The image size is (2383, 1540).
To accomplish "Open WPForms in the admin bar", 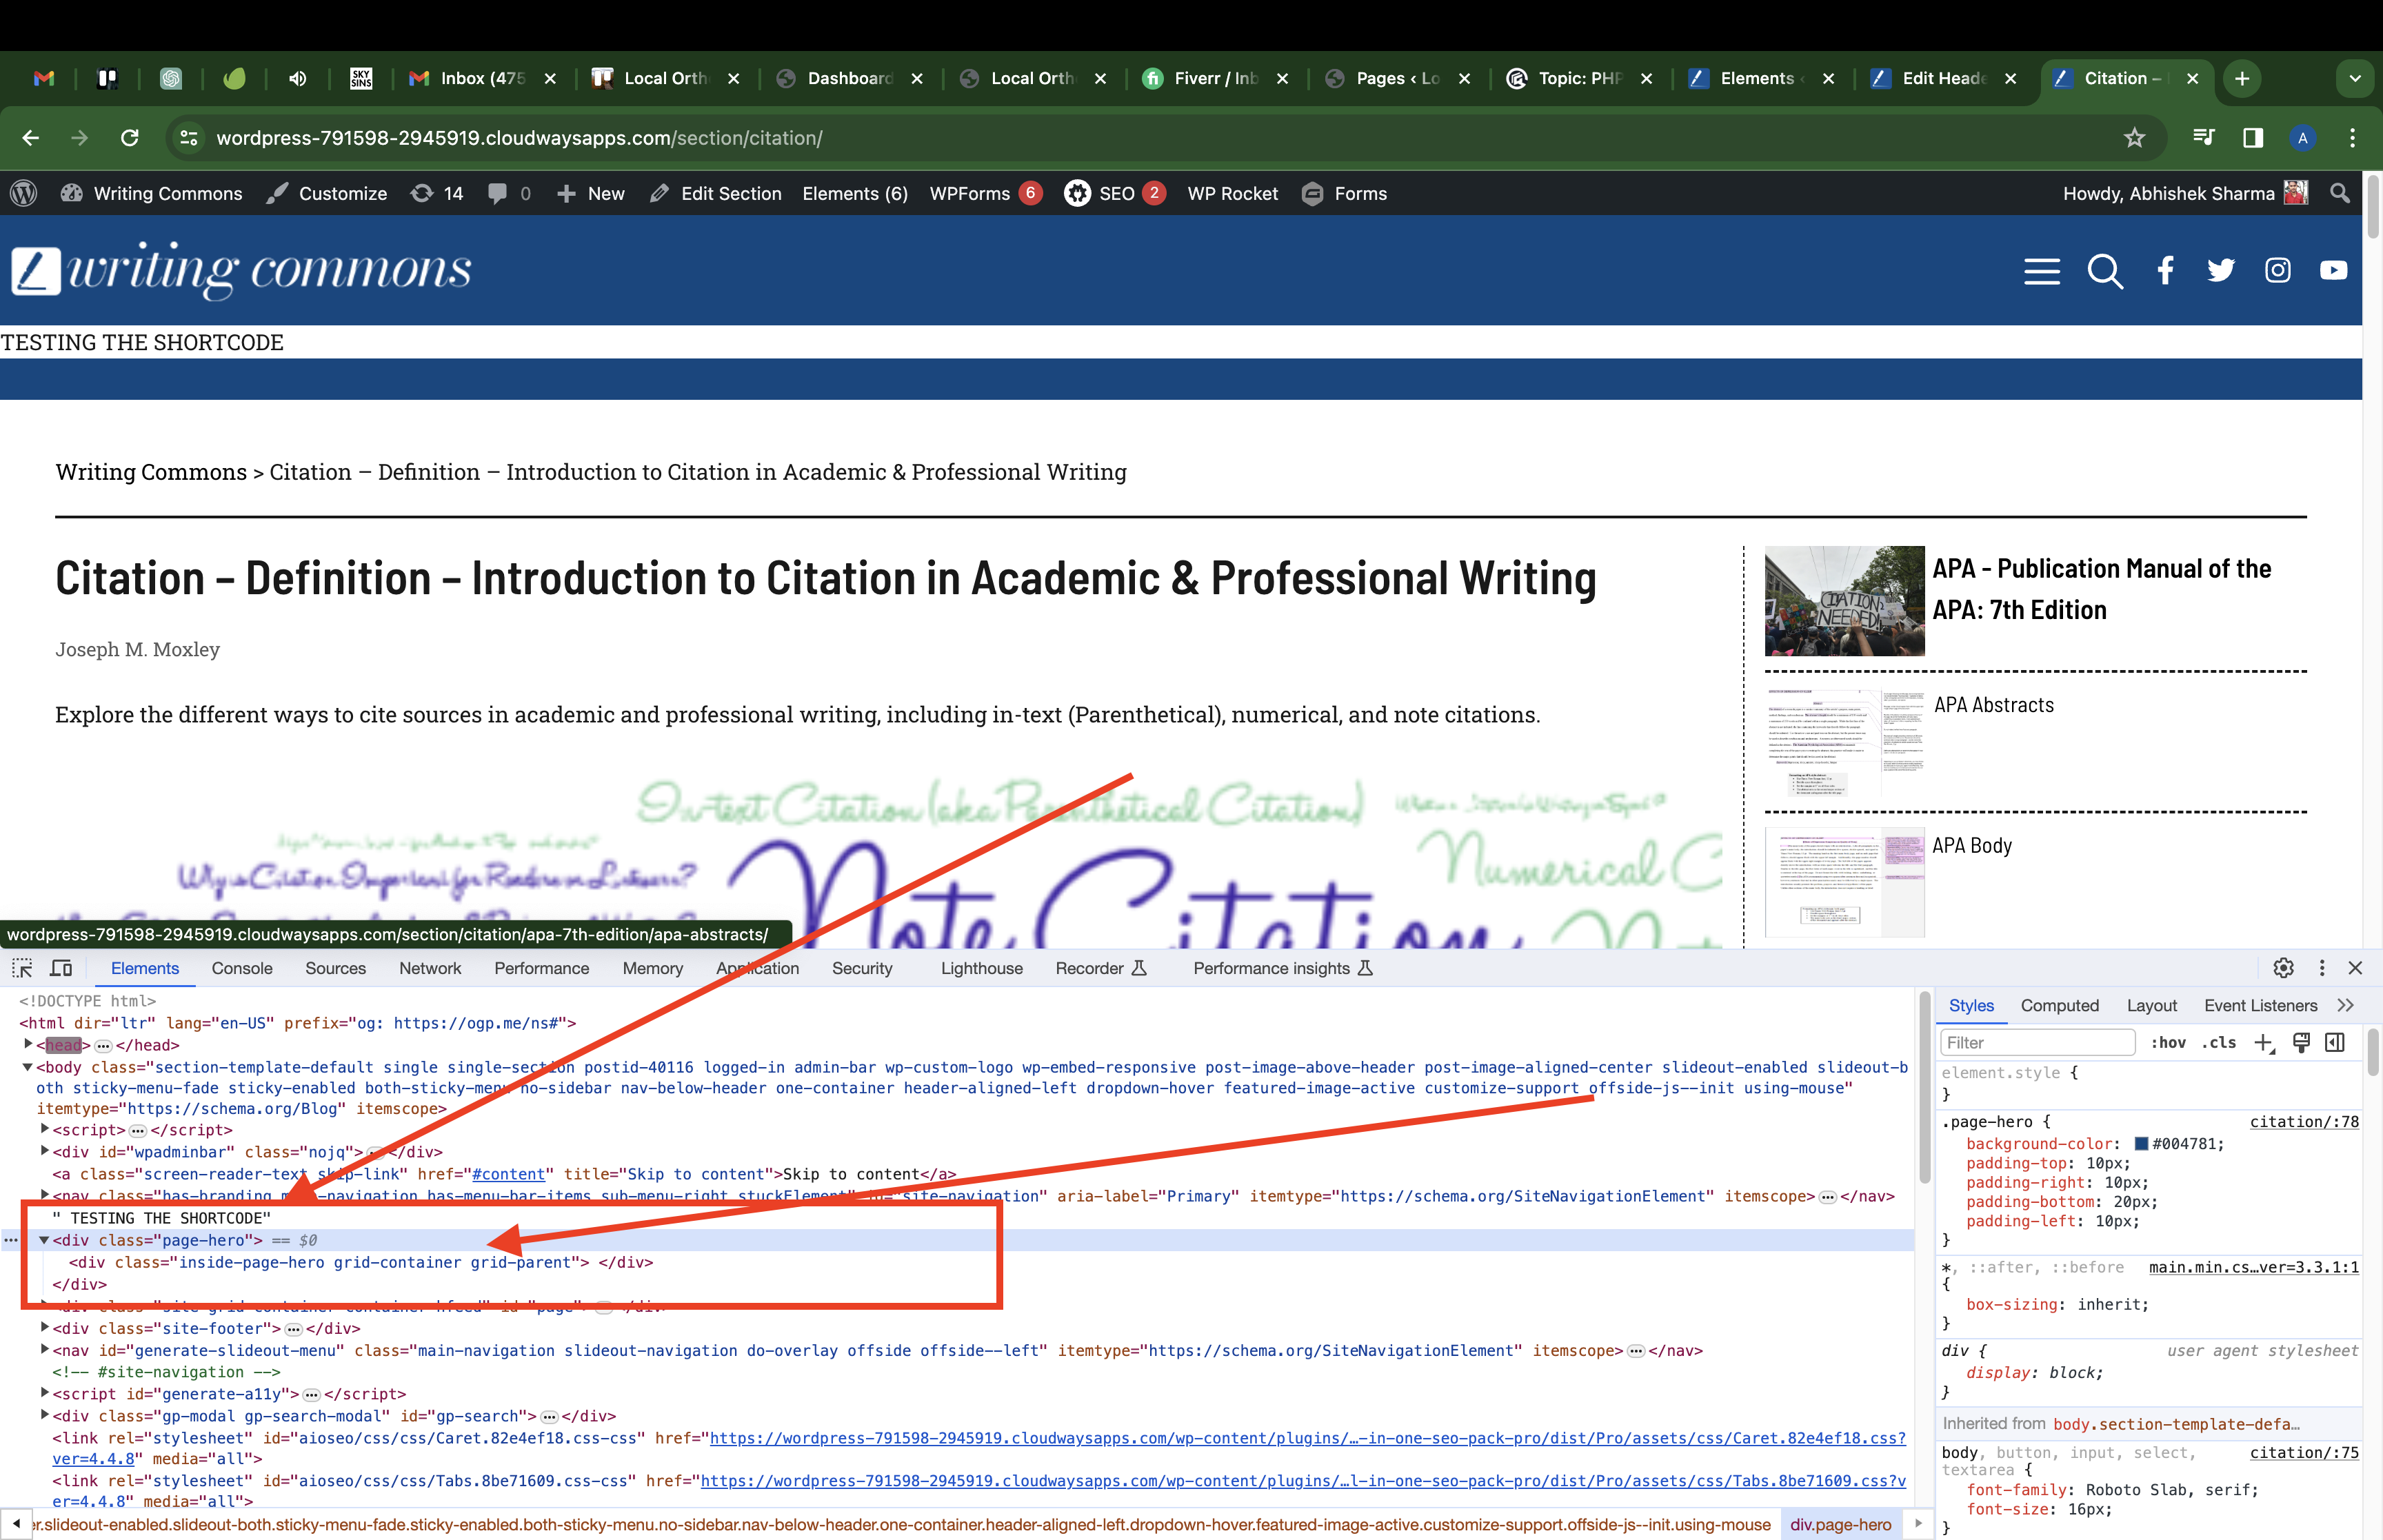I will click(985, 193).
